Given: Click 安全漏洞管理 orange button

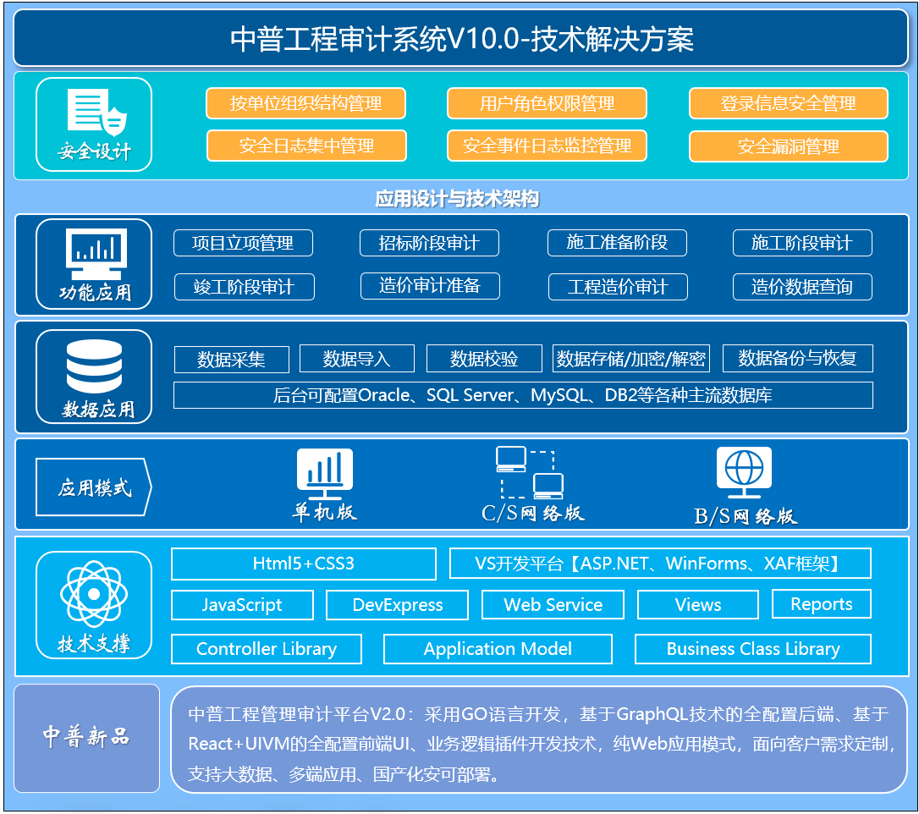Looking at the screenshot, I should [x=789, y=146].
